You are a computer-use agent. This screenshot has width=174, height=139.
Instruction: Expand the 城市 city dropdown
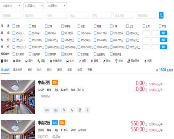click(x=11, y=6)
